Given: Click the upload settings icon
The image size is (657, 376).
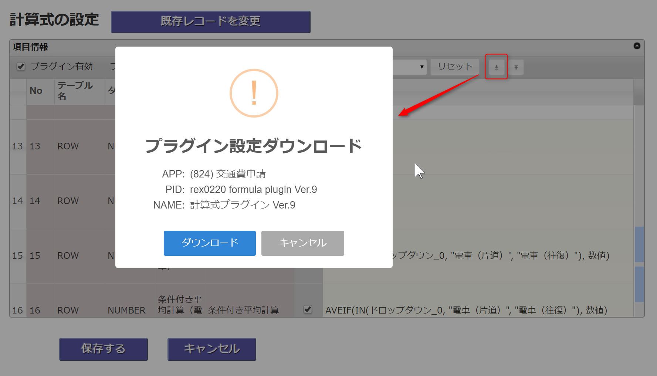Looking at the screenshot, I should (516, 67).
